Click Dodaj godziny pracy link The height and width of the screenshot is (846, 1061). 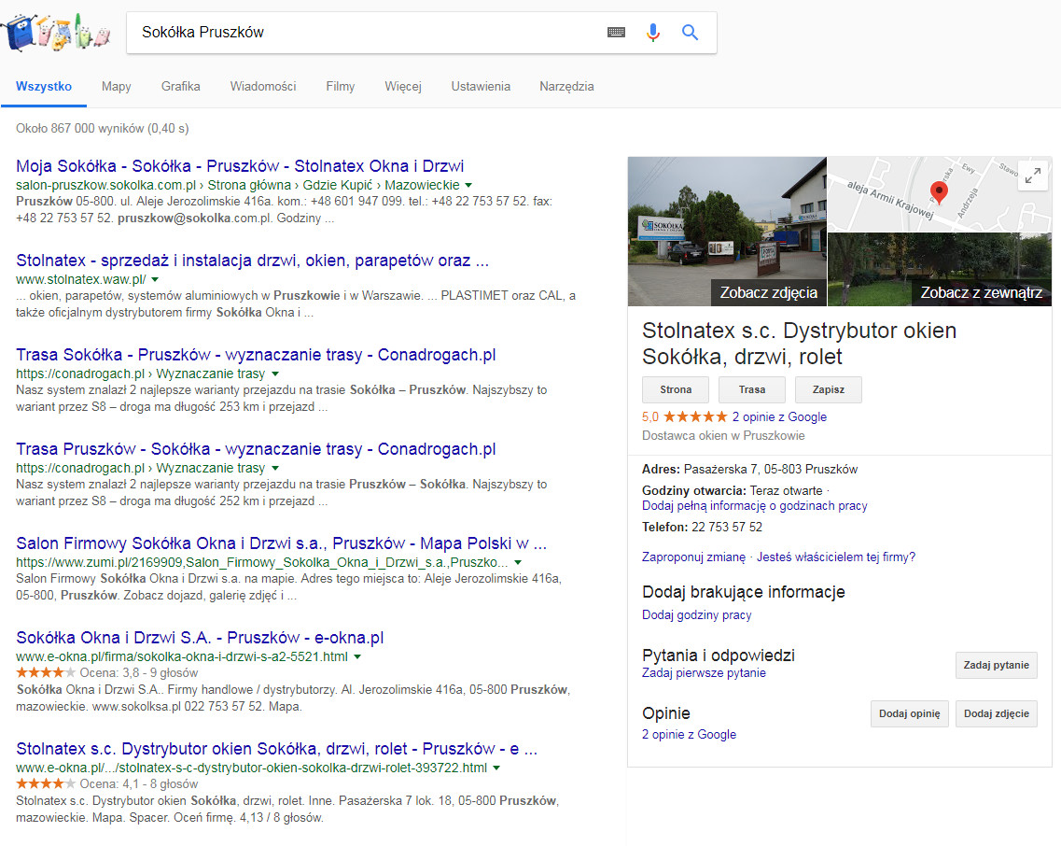click(x=697, y=615)
